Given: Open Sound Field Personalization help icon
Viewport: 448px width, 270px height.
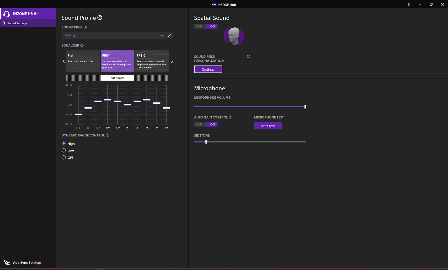Looking at the screenshot, I should [x=248, y=56].
